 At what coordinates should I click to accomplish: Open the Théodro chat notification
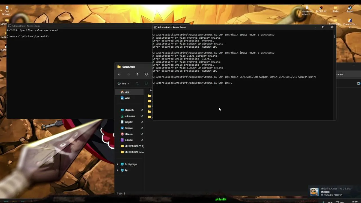tap(334, 192)
